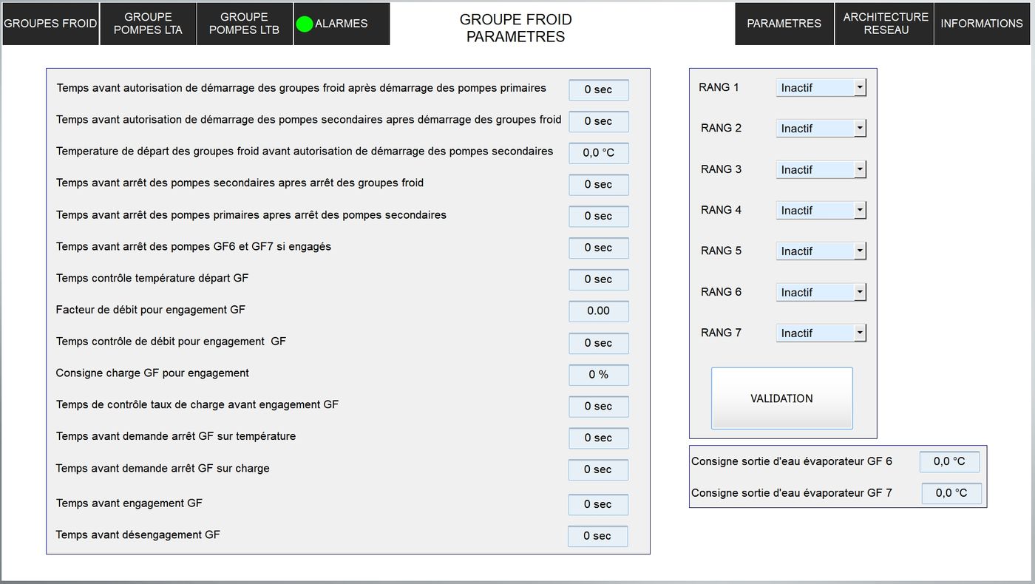Edit Temps contrôle température départ GF field
The height and width of the screenshot is (584, 1035).
pyautogui.click(x=599, y=279)
